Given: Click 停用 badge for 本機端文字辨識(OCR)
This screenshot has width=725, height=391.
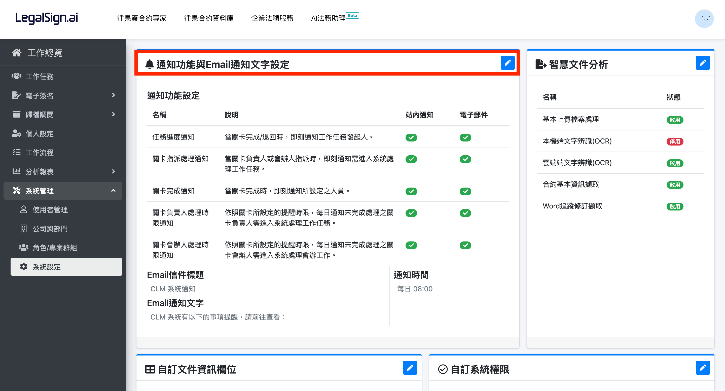Looking at the screenshot, I should tap(675, 141).
